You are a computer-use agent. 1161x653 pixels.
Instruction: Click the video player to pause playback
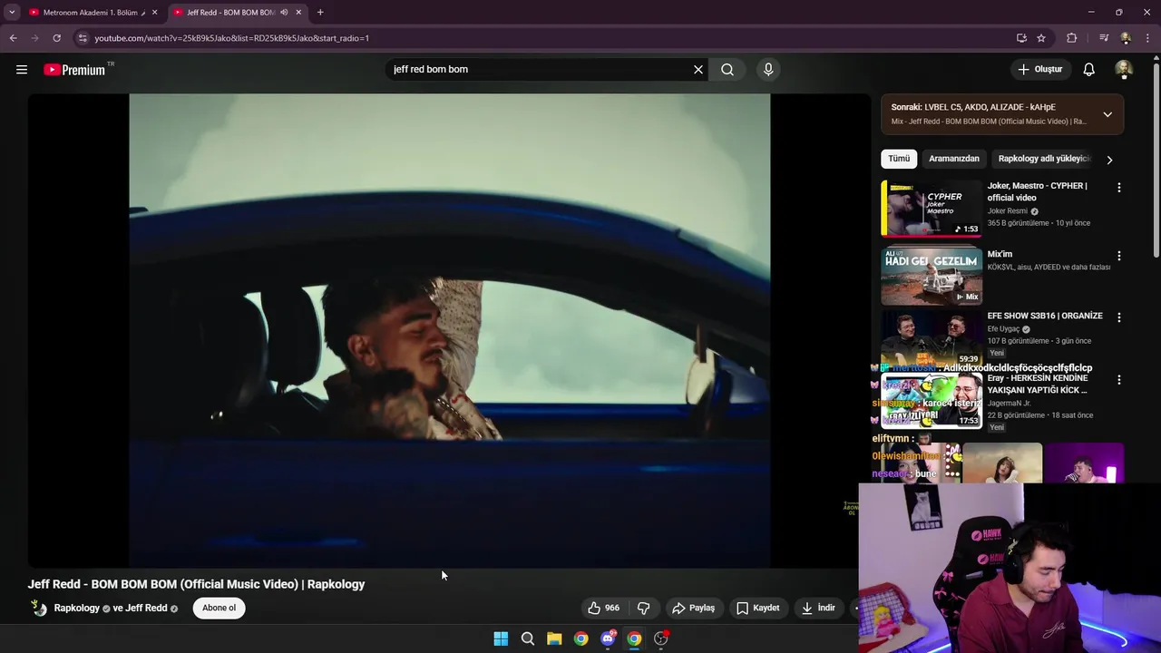(x=449, y=330)
